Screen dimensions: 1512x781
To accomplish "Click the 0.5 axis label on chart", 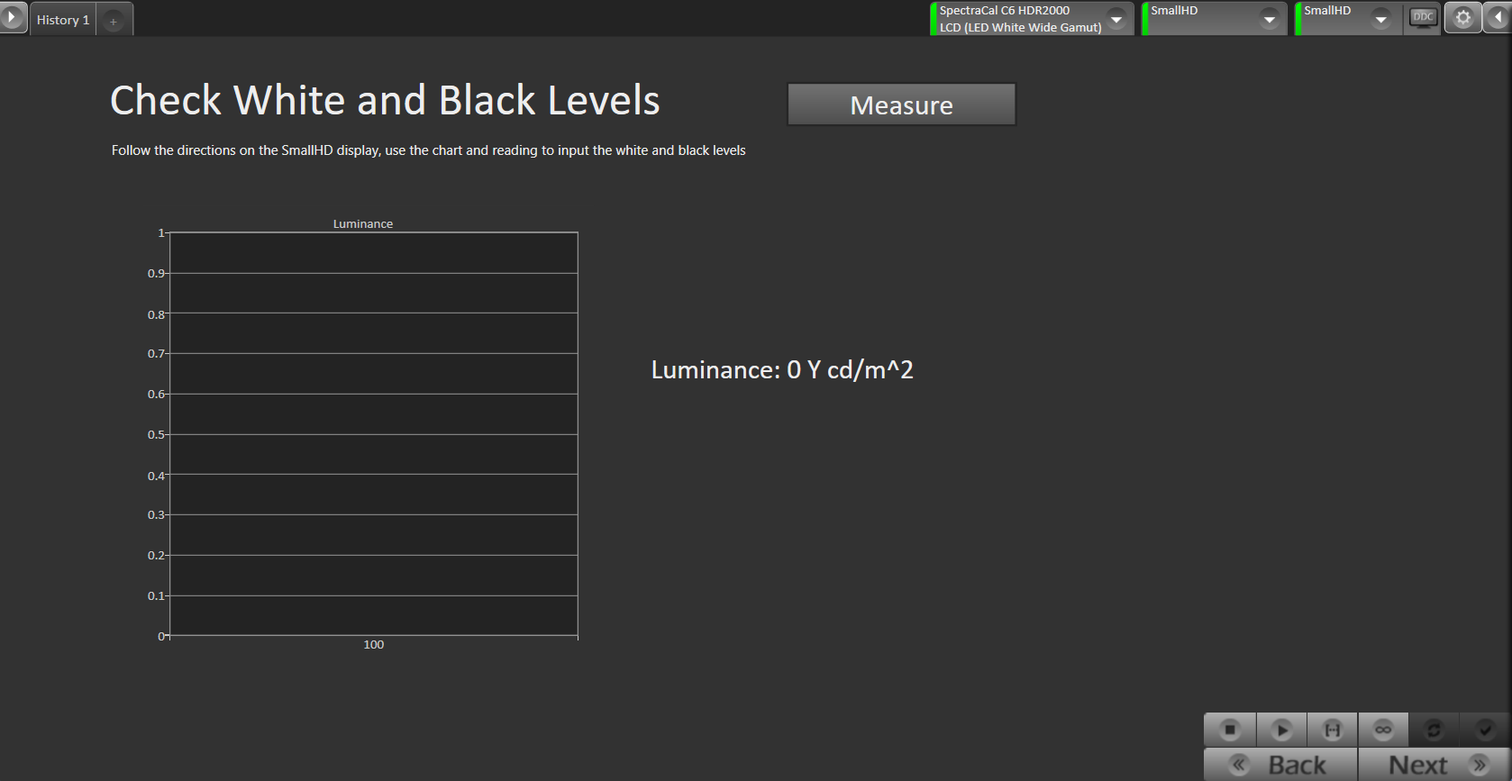I will click(x=156, y=434).
